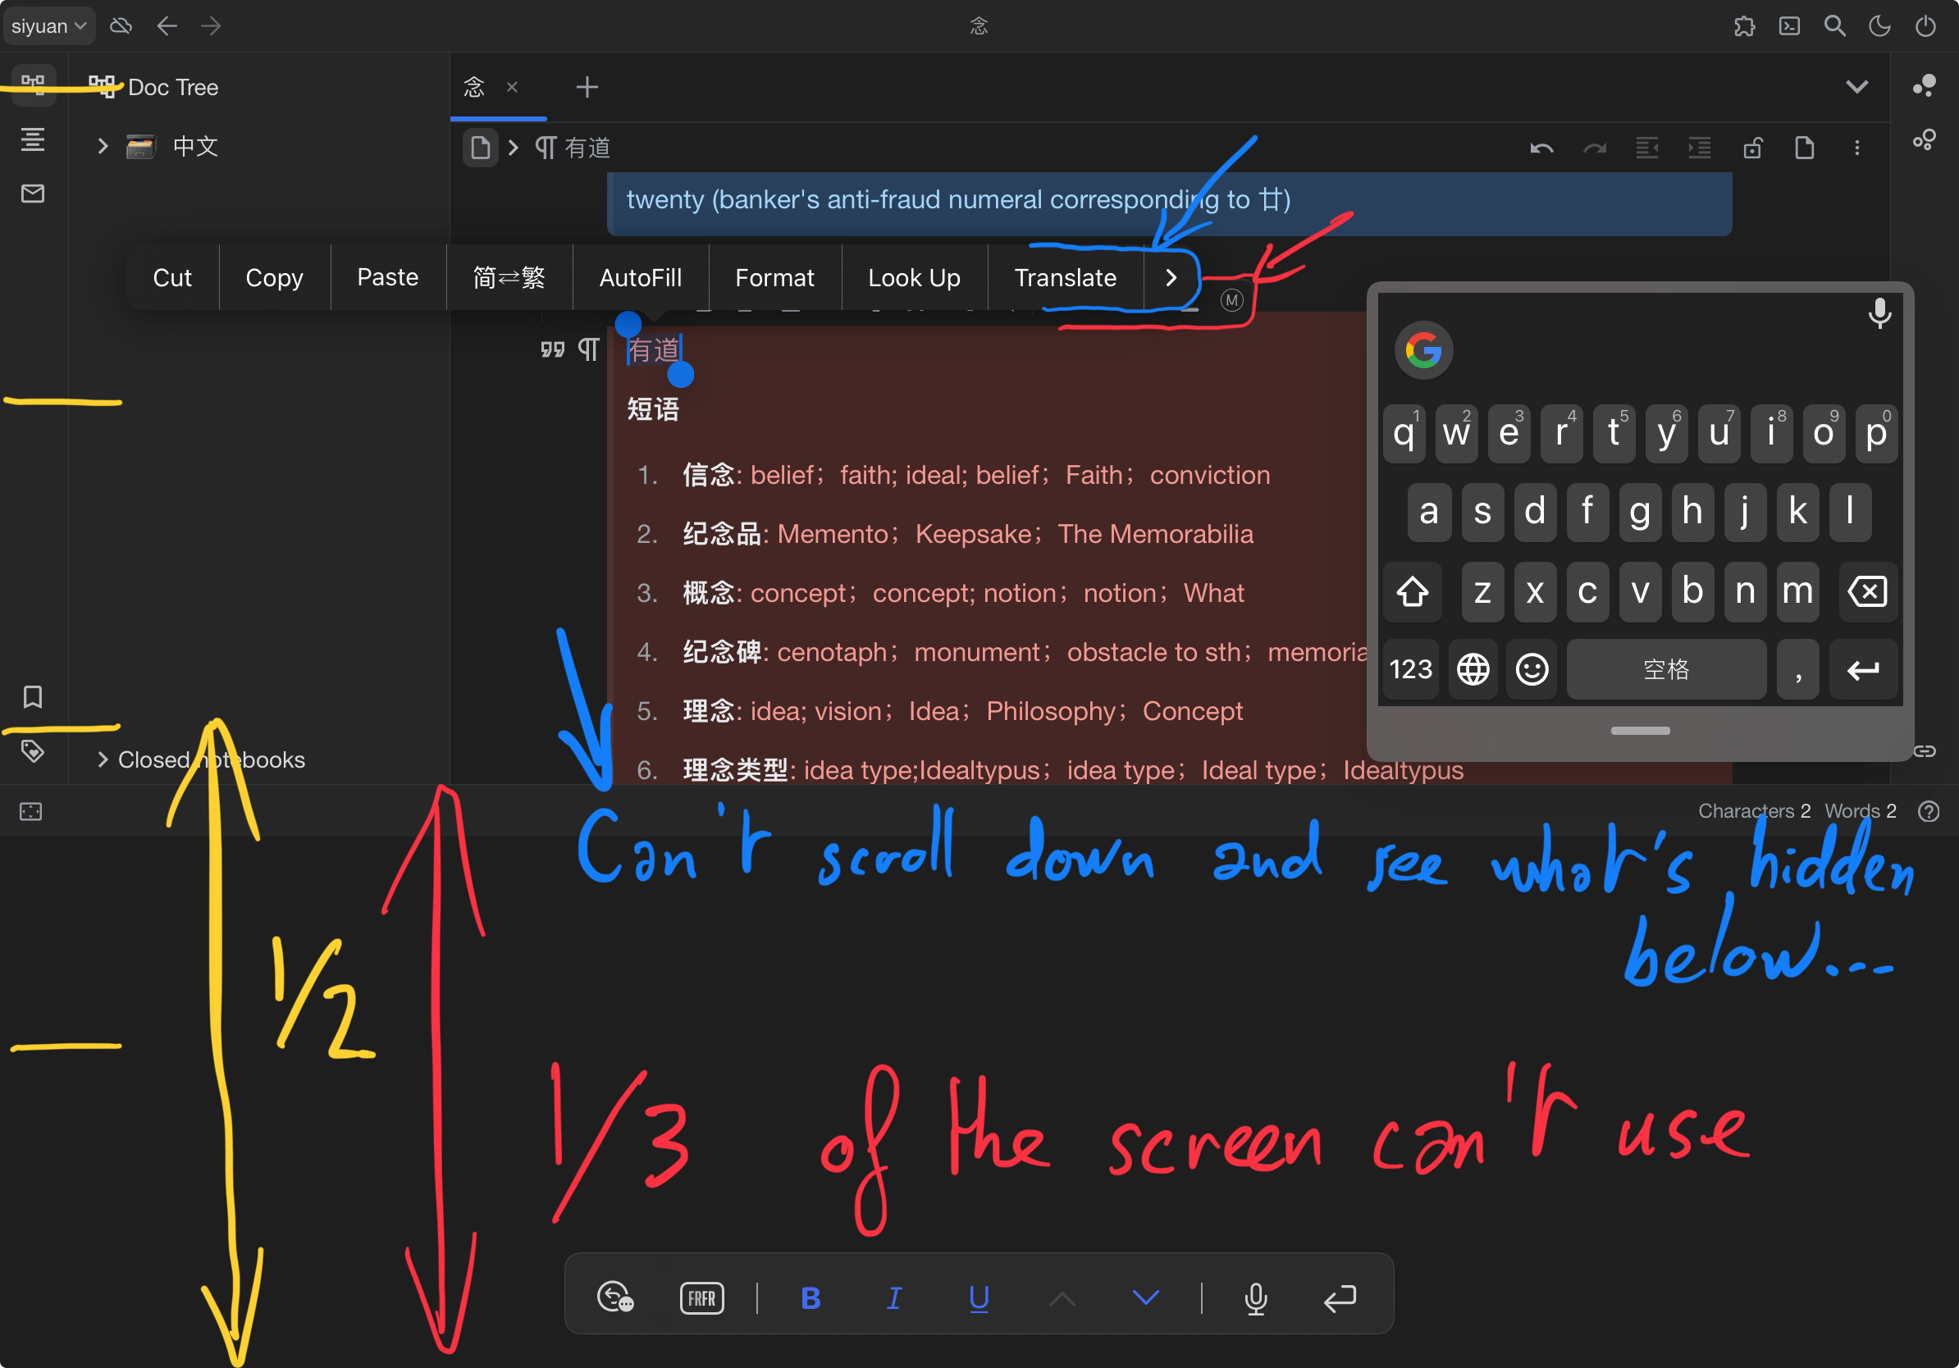Choose Translate in the context menu
Viewport: 1959px width, 1368px height.
1065,277
